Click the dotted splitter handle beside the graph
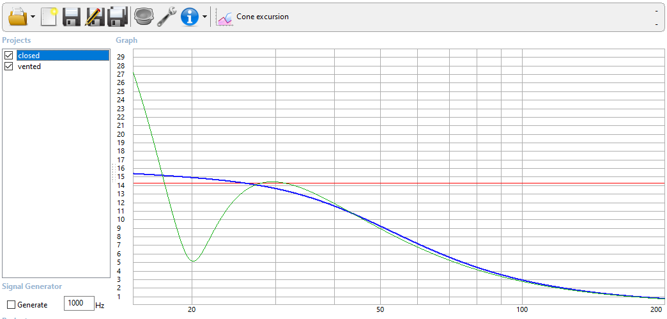The width and height of the screenshot is (667, 319). coord(113,173)
